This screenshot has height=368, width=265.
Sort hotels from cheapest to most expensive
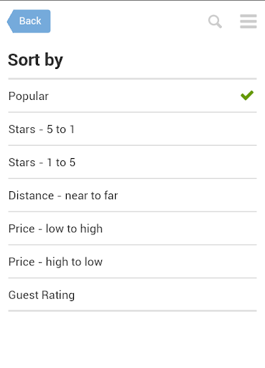pyautogui.click(x=132, y=229)
